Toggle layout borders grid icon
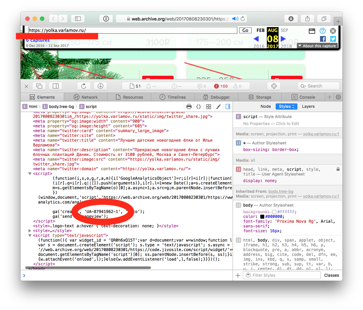363x310 pixels. coord(208,106)
